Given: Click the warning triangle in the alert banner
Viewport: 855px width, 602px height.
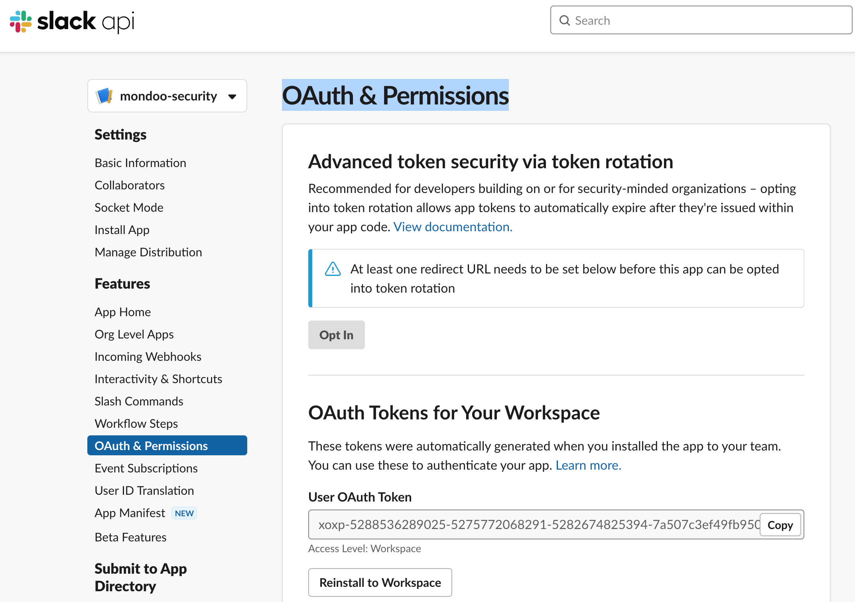Looking at the screenshot, I should [x=333, y=269].
